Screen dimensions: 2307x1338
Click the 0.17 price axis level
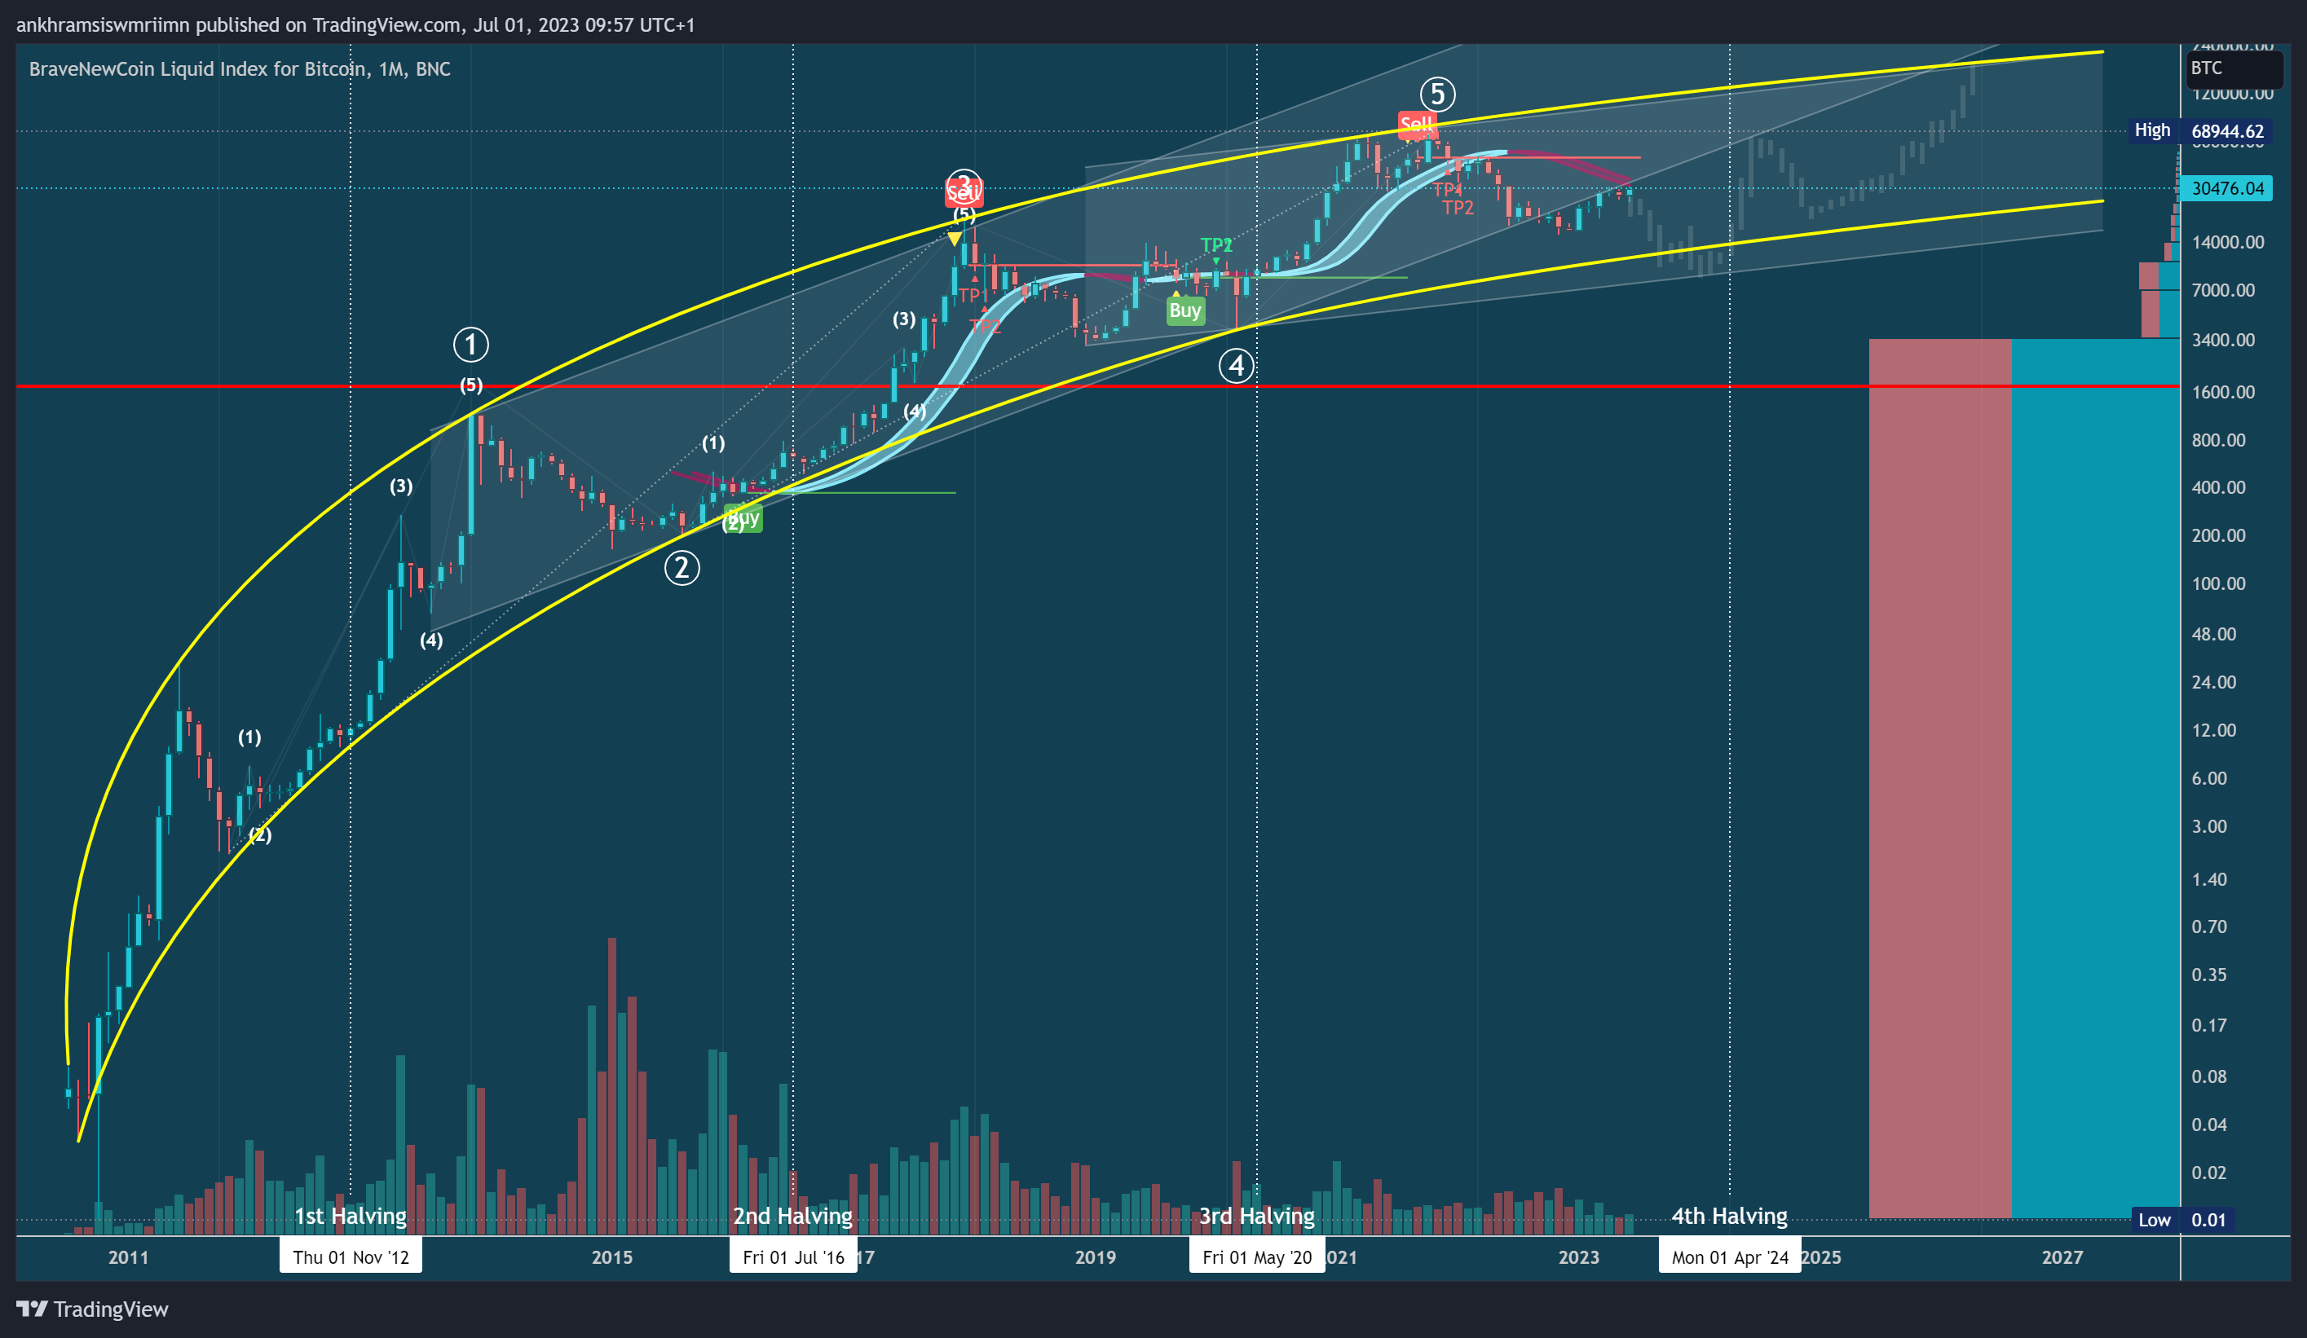(2209, 1025)
